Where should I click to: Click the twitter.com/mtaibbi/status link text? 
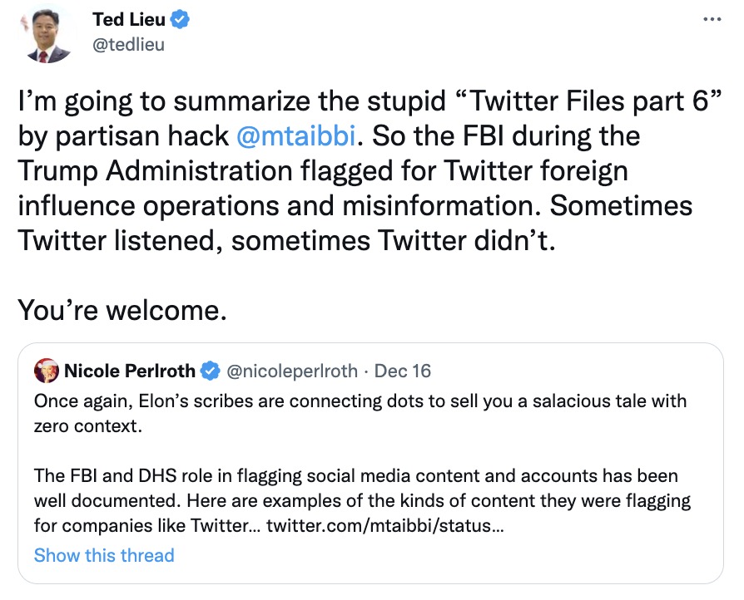[x=384, y=525]
